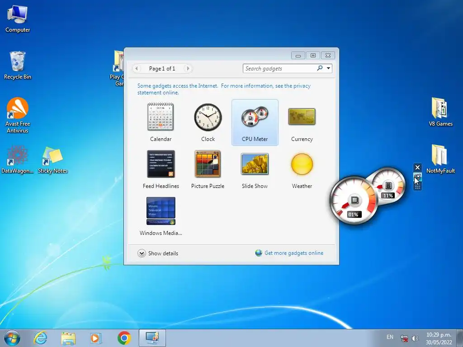Launch Google Chrome from taskbar
The width and height of the screenshot is (463, 347).
[x=124, y=338]
